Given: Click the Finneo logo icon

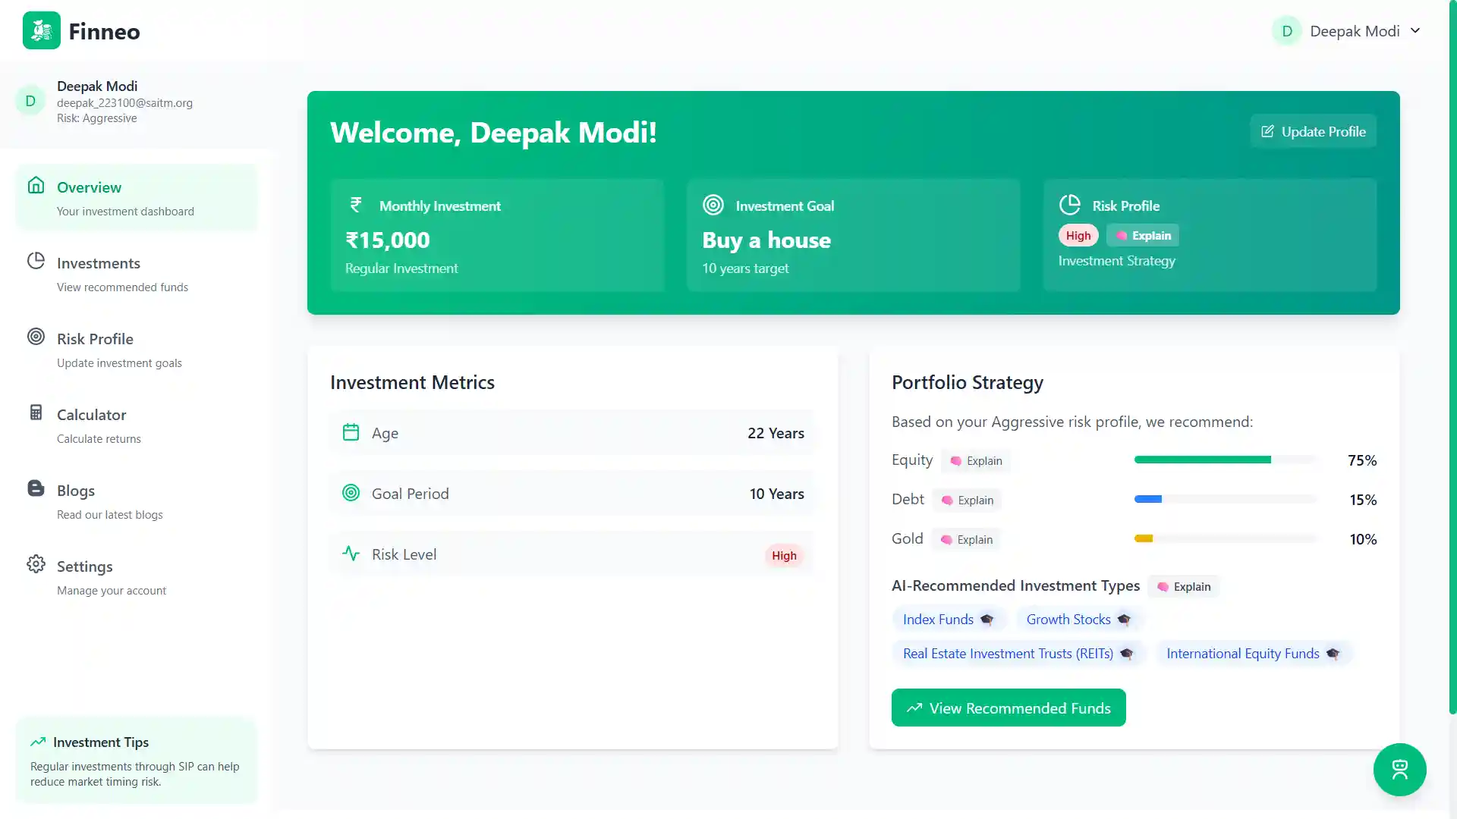Looking at the screenshot, I should click(42, 30).
